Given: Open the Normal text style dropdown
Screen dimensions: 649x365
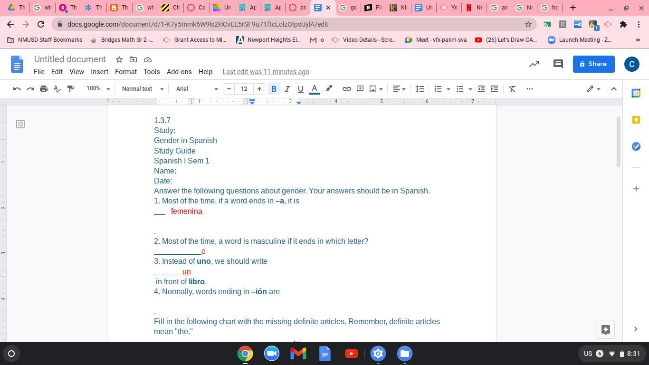Looking at the screenshot, I should pyautogui.click(x=143, y=89).
